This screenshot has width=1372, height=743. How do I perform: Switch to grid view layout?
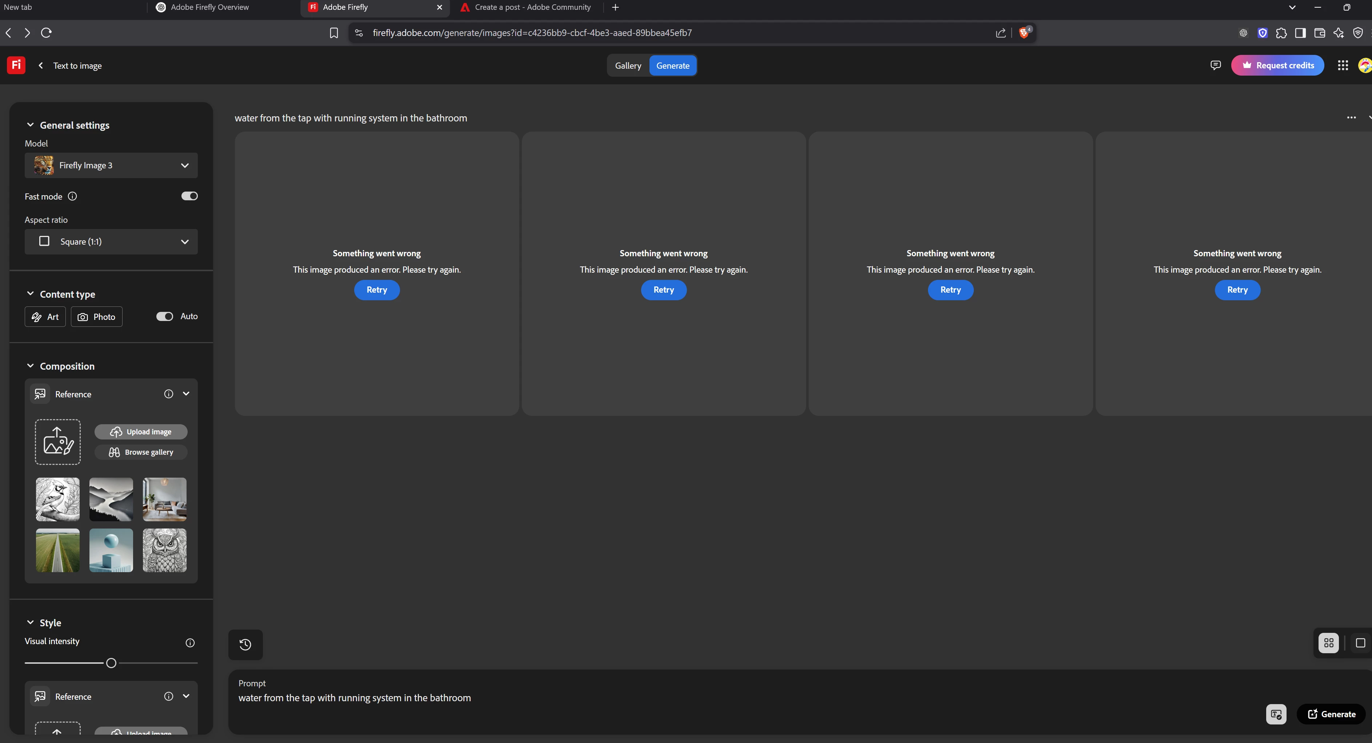click(x=1328, y=643)
